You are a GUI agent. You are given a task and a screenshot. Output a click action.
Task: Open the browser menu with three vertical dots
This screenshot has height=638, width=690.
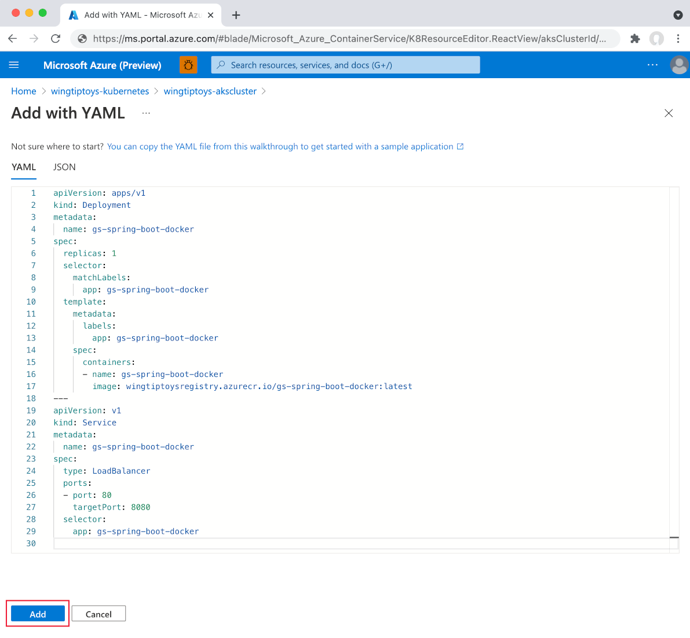click(x=678, y=39)
